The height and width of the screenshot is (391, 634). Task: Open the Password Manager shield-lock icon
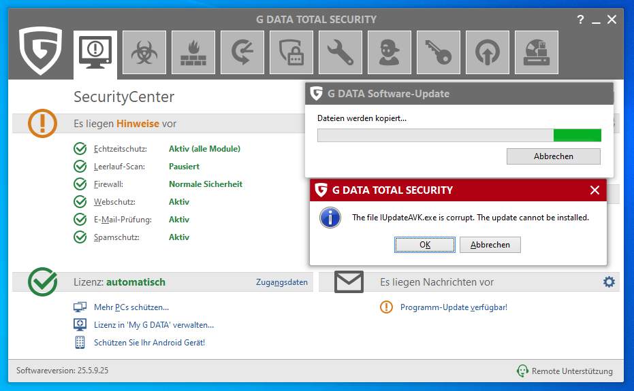tap(291, 52)
